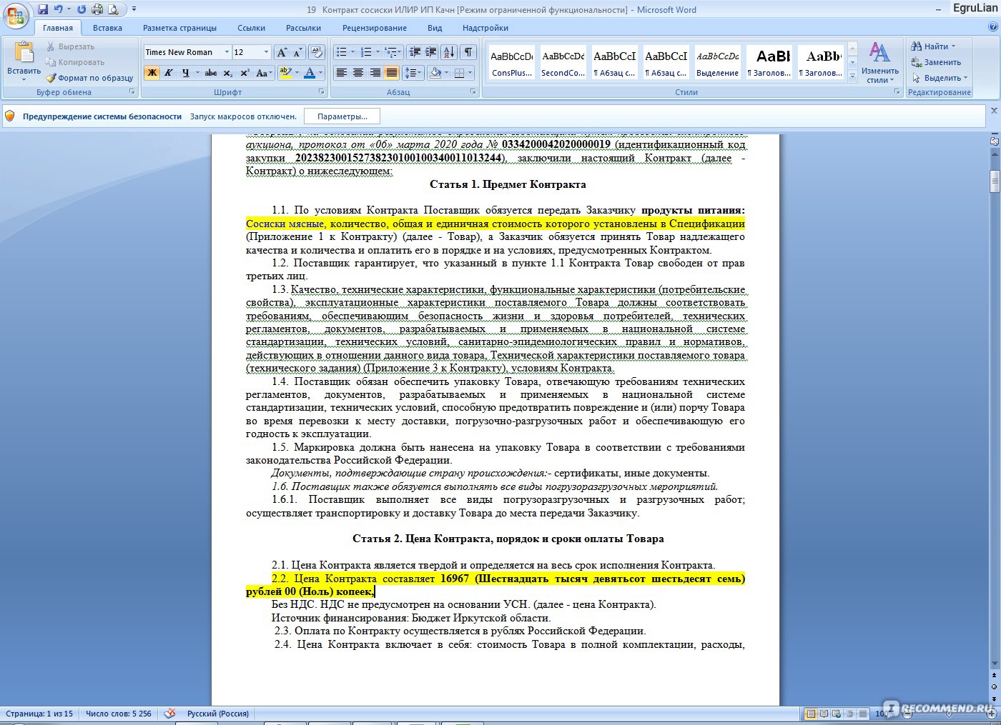Click the Копировать copy command
This screenshot has width=1001, height=725.
click(x=74, y=62)
